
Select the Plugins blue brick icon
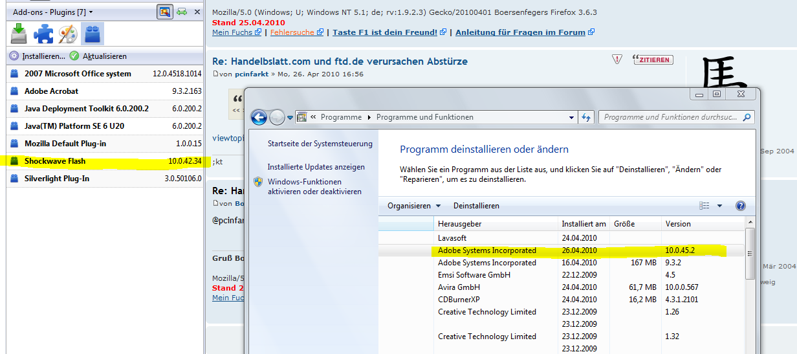point(93,33)
